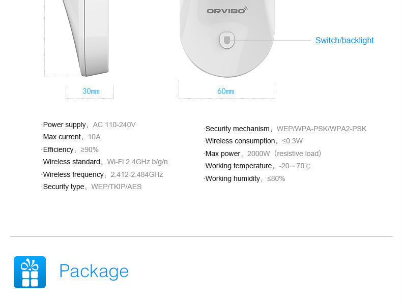The image size is (402, 305).
Task: Click the blue gift box Package icon
Action: tap(30, 272)
